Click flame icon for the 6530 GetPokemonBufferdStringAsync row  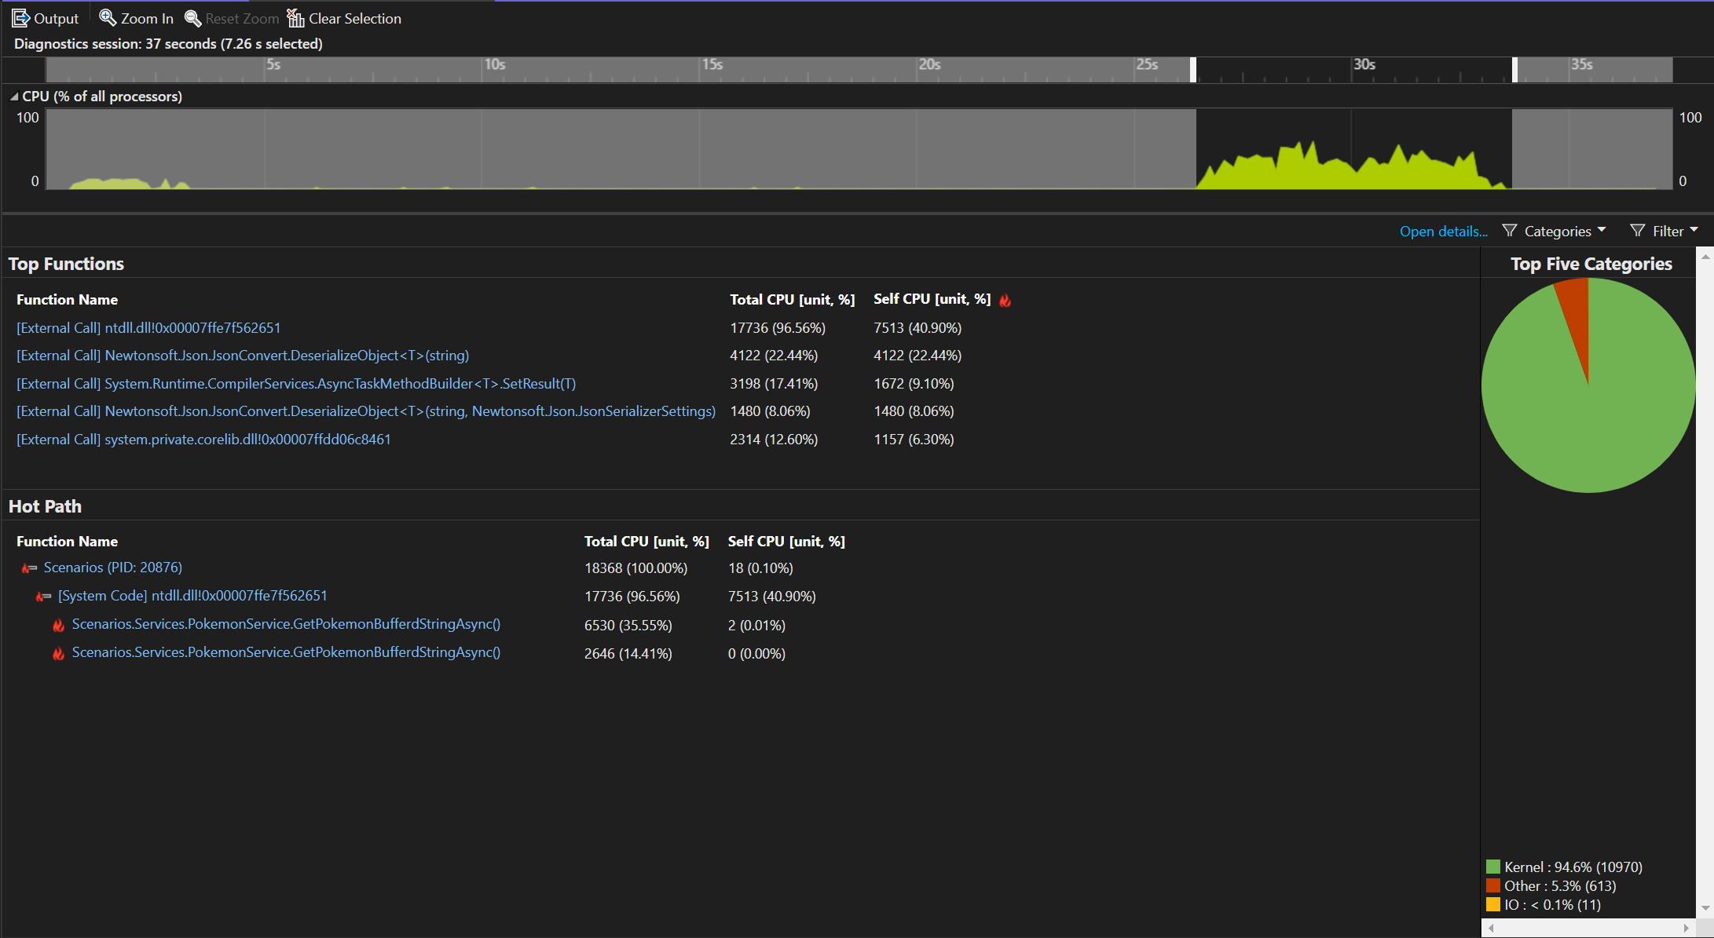pos(58,626)
